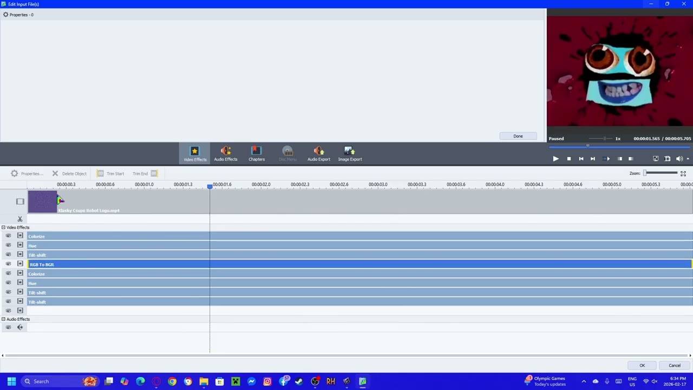Collapse the Video Effects section
The height and width of the screenshot is (390, 693).
[x=3, y=227]
